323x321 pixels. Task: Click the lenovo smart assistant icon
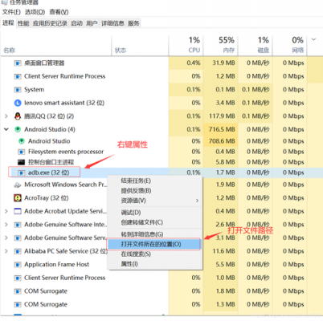pos(18,103)
